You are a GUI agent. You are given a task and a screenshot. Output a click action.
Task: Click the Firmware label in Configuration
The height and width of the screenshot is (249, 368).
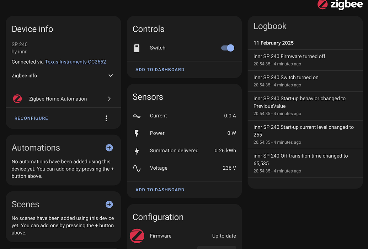coord(160,236)
